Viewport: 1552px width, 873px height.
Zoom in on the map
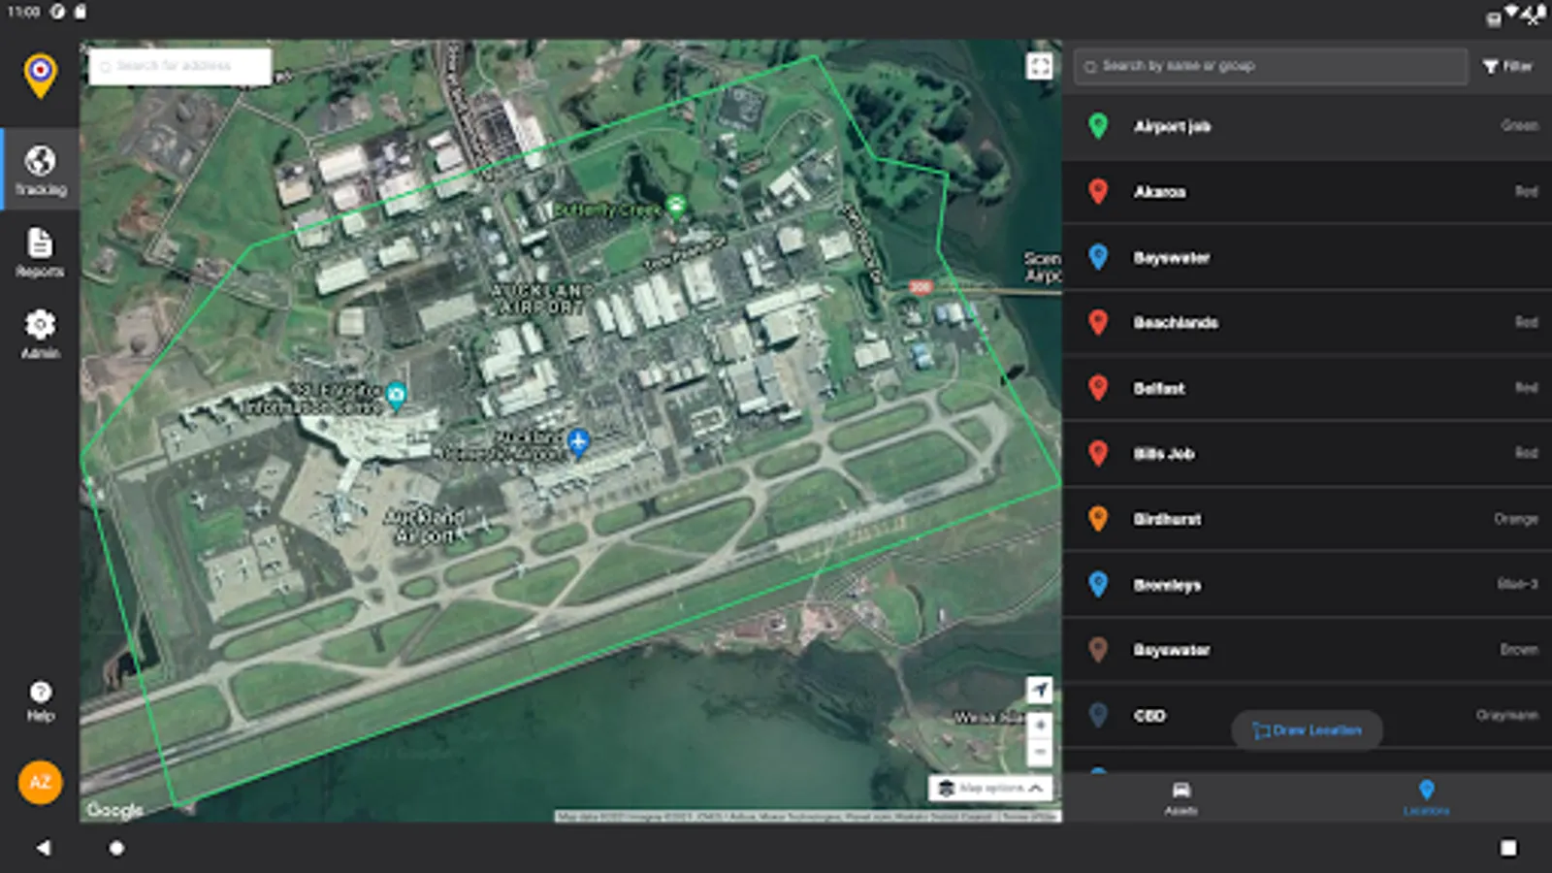click(x=1039, y=725)
